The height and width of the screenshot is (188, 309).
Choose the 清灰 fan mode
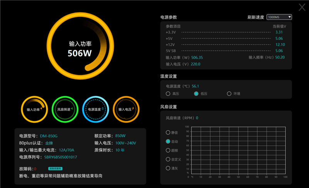(x=168, y=168)
